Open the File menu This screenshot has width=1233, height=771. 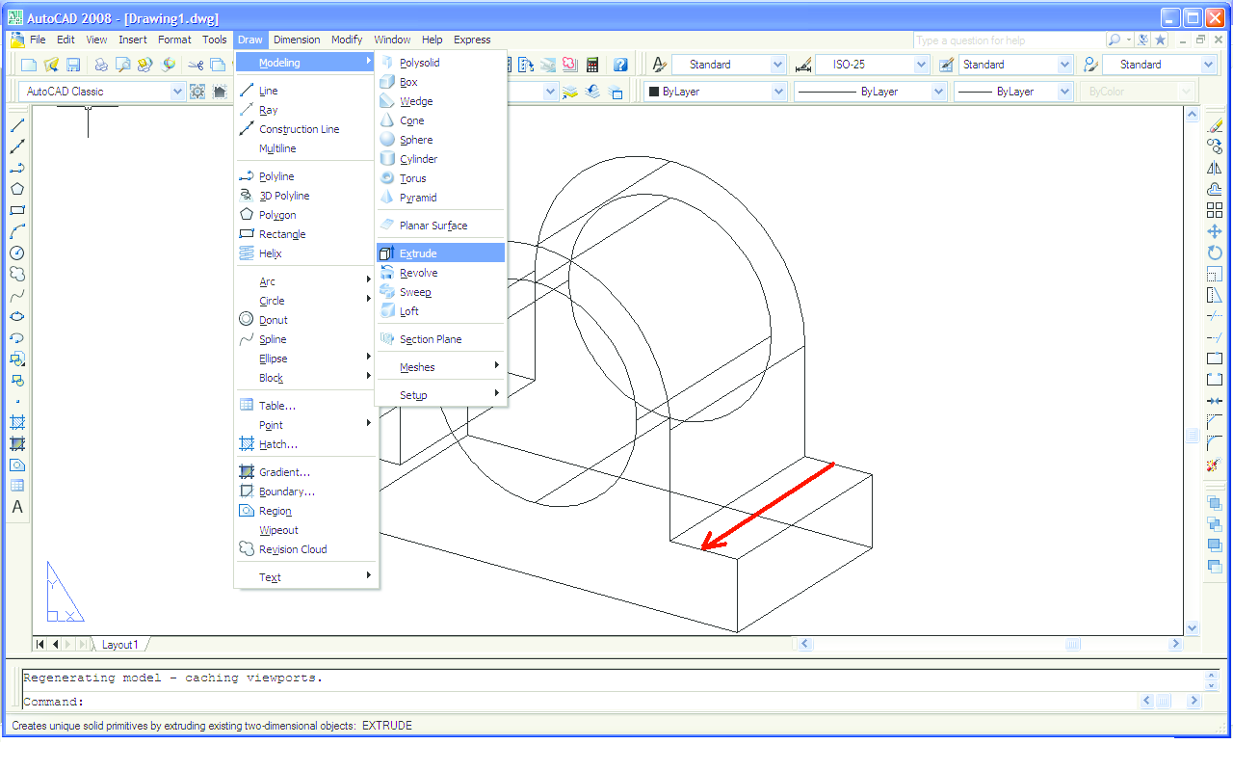38,40
